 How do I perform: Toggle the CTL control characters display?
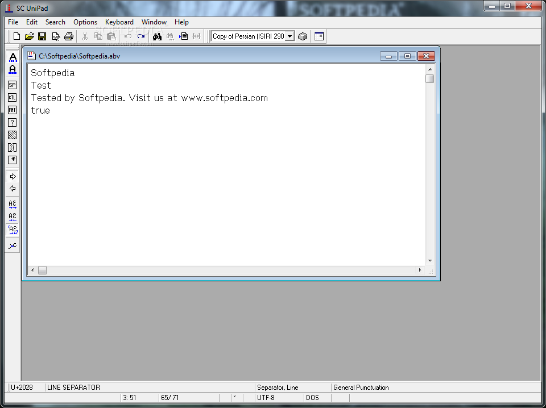[12, 97]
